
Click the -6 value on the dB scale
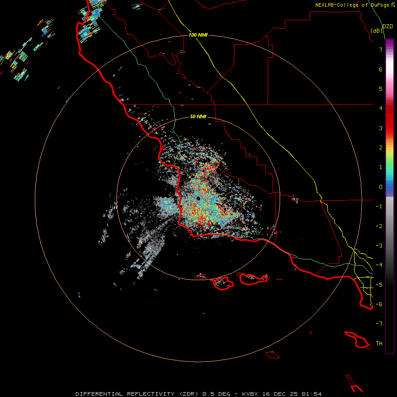[379, 304]
